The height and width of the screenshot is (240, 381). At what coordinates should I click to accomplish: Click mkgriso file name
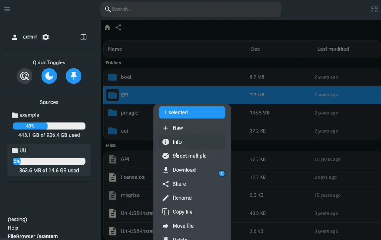[x=130, y=195]
